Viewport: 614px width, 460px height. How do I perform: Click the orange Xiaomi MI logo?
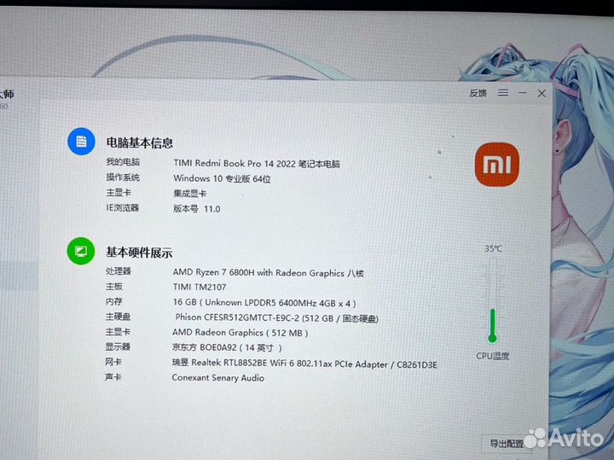(x=497, y=165)
